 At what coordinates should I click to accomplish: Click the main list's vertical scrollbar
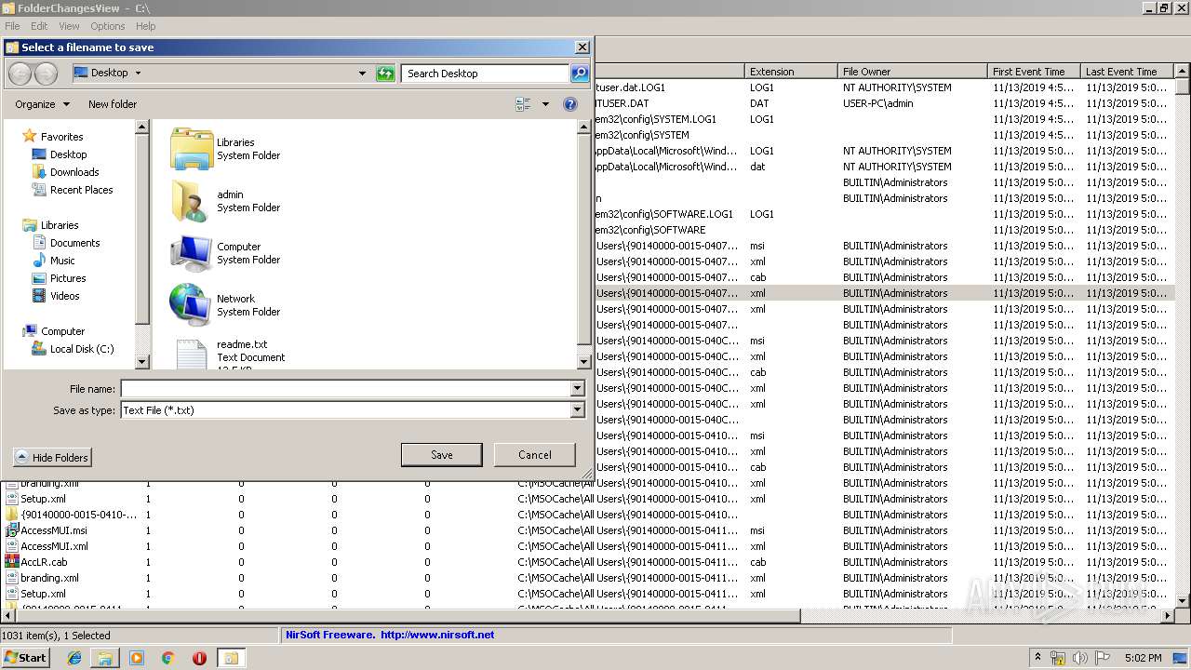1183,87
